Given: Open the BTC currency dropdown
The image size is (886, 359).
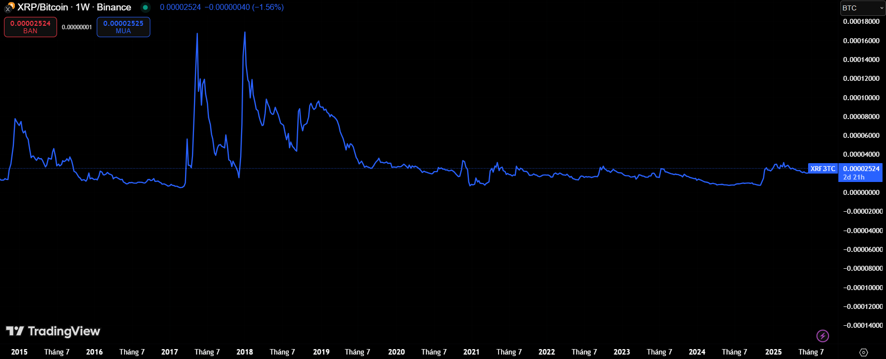Looking at the screenshot, I should click(x=862, y=8).
